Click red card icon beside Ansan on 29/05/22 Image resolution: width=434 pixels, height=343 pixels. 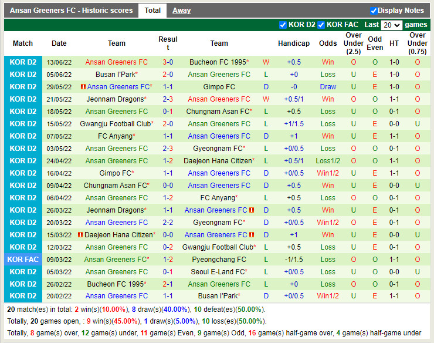click(83, 87)
